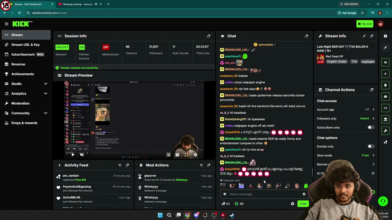Click the TVA stream tag

[x=354, y=61]
